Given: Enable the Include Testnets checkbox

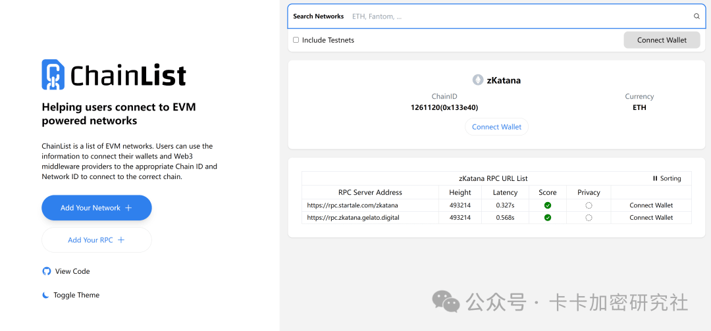Looking at the screenshot, I should (296, 40).
